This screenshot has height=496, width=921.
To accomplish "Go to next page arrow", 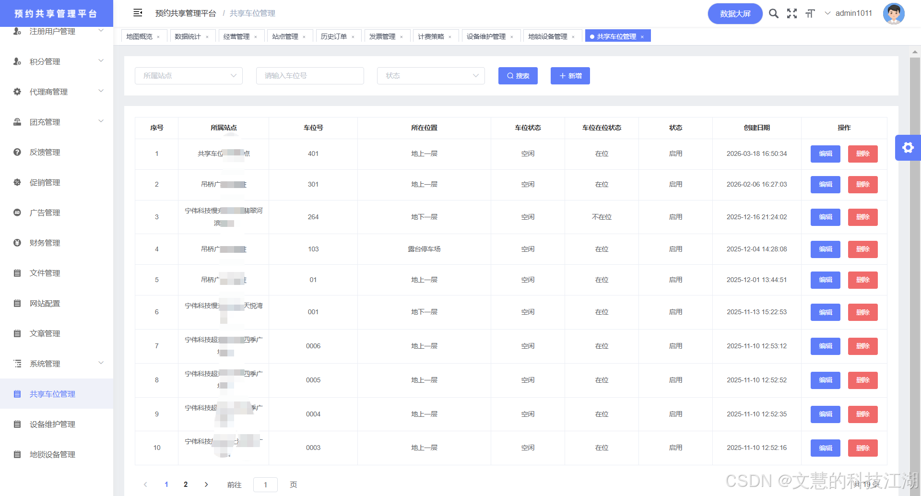I will (206, 484).
